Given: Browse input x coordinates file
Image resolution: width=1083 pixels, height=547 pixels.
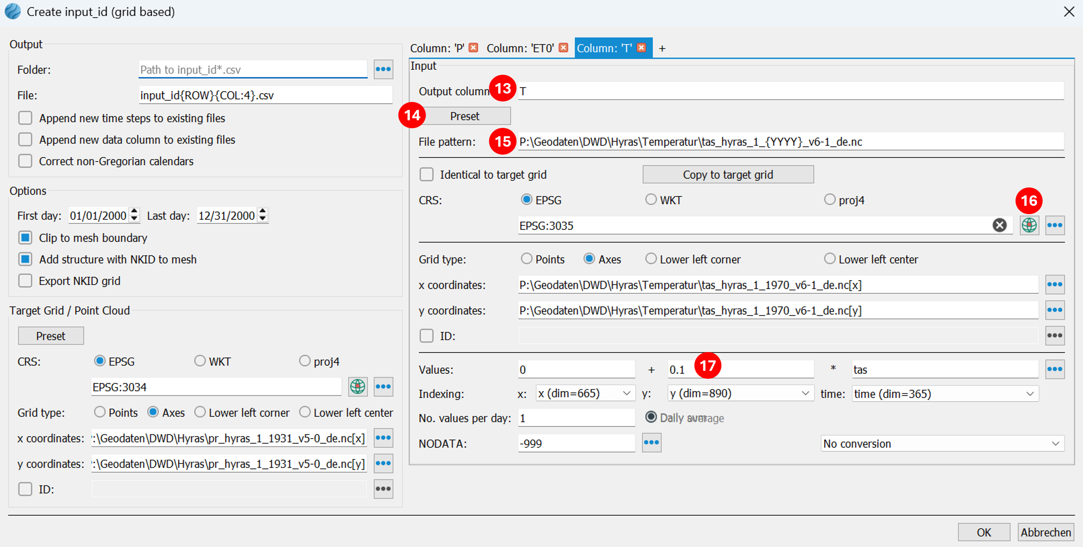Looking at the screenshot, I should (1054, 284).
